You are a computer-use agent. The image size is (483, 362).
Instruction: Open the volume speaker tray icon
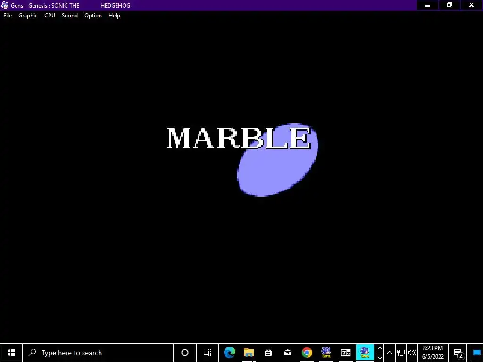point(412,353)
